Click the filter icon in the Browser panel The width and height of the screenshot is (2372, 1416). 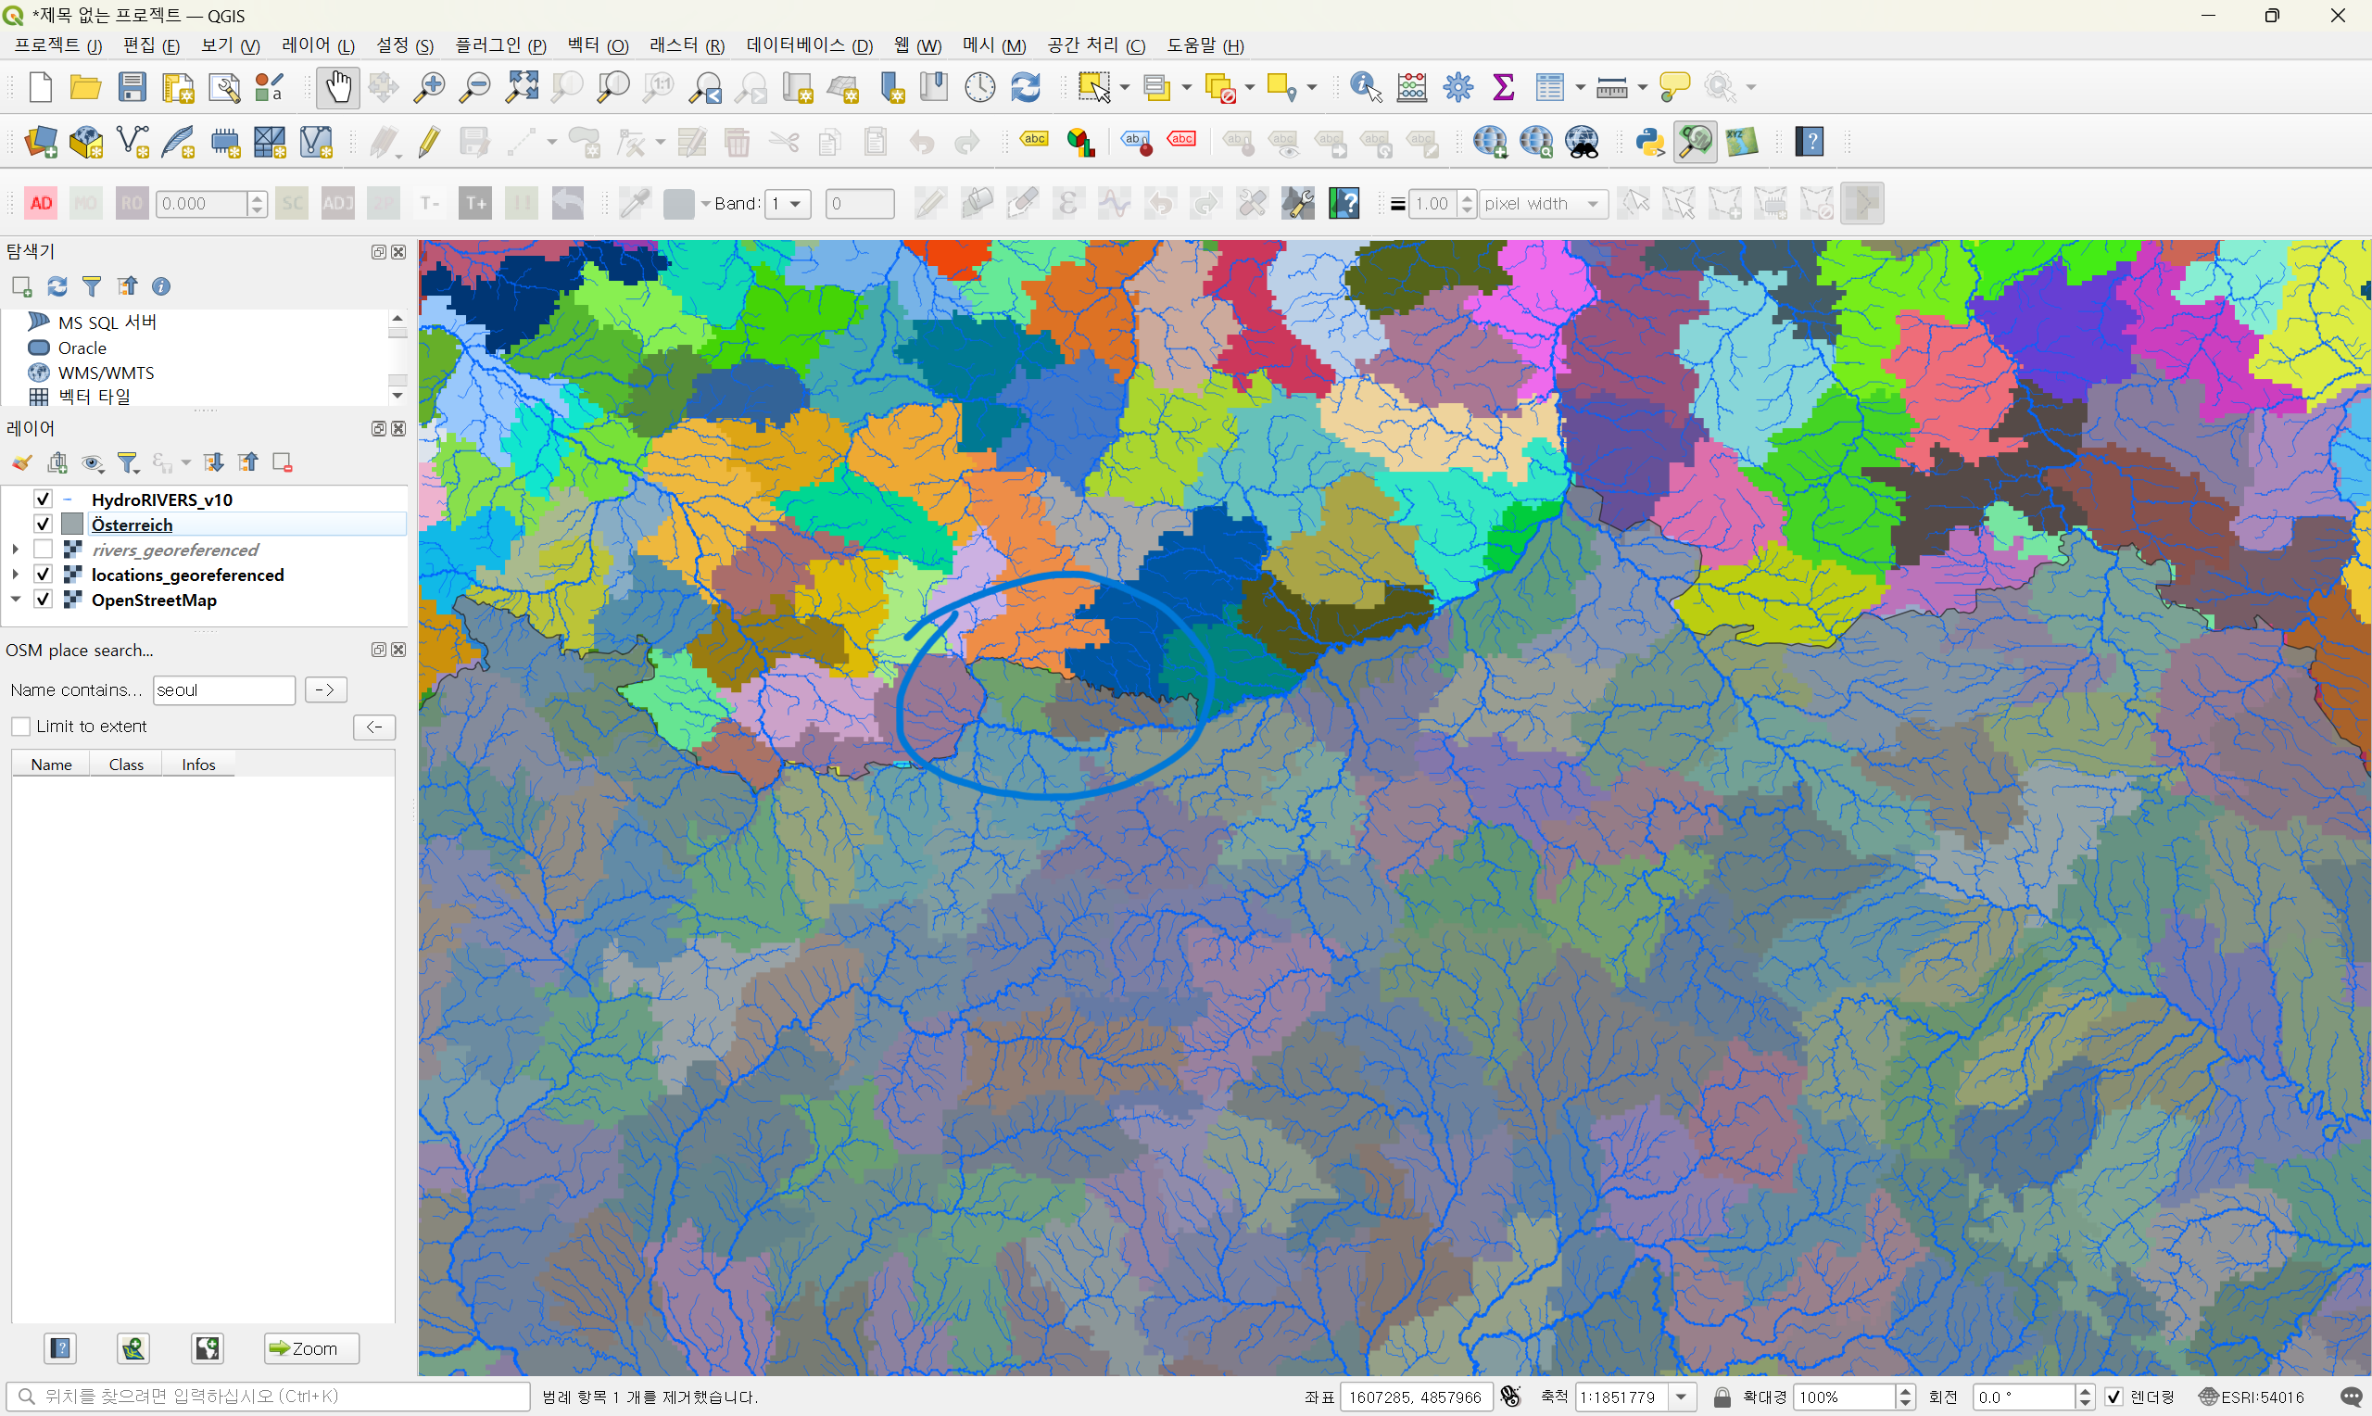tap(92, 286)
